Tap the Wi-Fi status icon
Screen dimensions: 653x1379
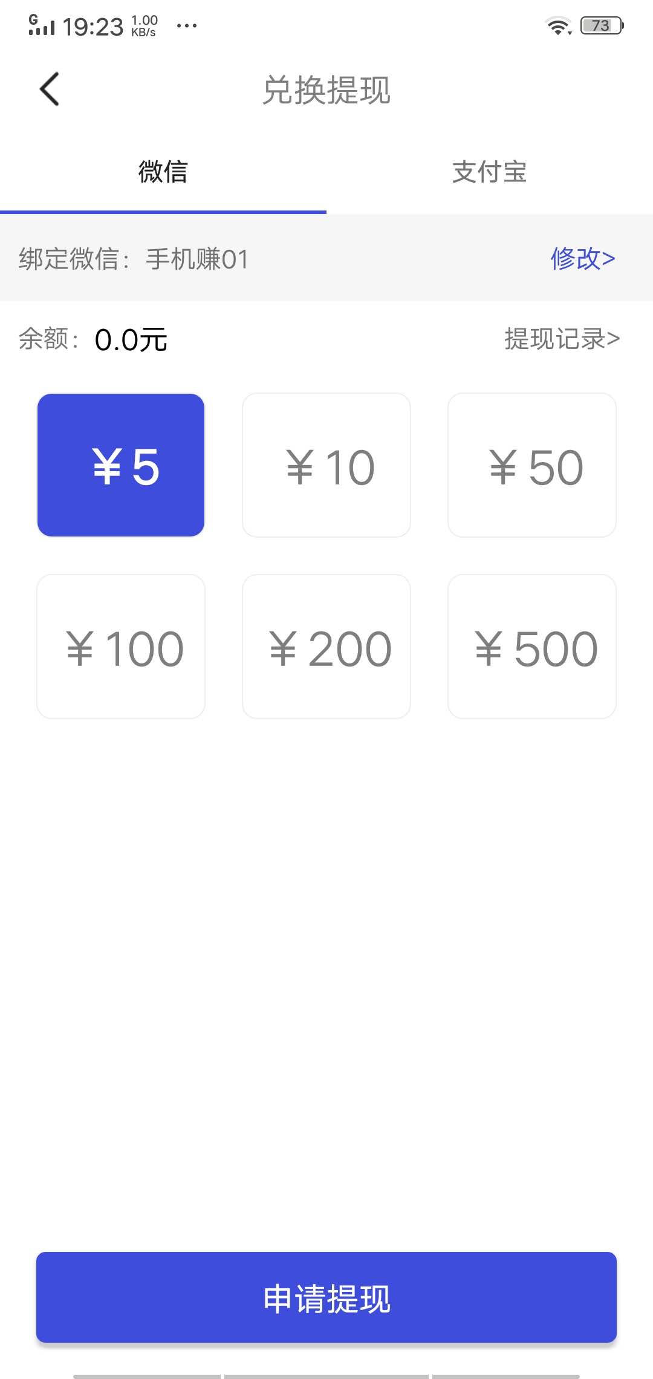pyautogui.click(x=557, y=26)
